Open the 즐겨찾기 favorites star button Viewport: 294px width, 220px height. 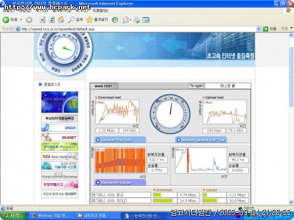pos(97,20)
